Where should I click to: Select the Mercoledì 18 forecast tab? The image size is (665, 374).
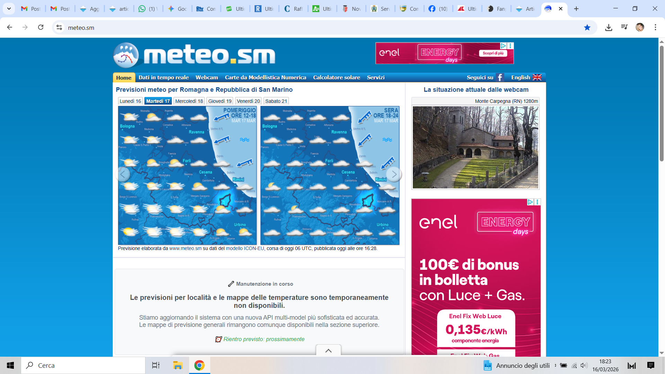189,101
